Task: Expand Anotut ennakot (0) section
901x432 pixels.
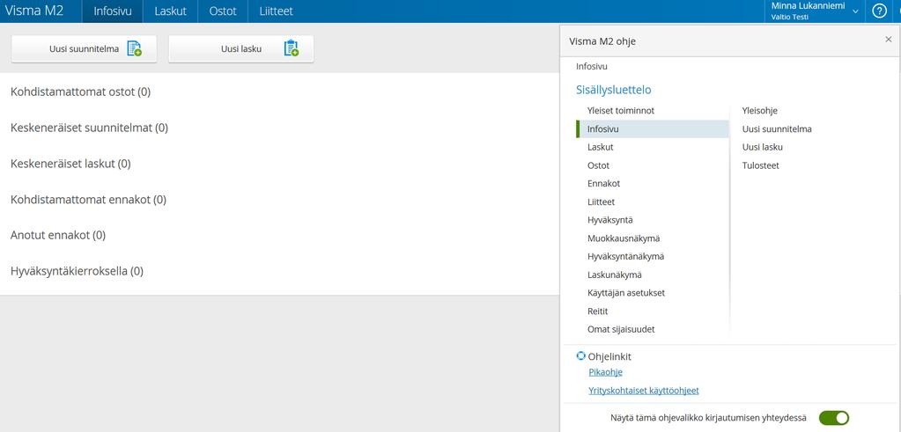Action: (58, 235)
